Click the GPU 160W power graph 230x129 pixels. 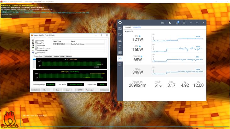pyautogui.click(x=178, y=48)
